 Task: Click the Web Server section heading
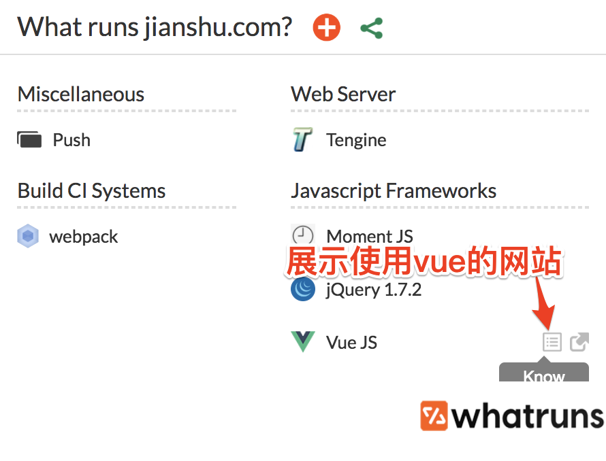click(x=343, y=95)
